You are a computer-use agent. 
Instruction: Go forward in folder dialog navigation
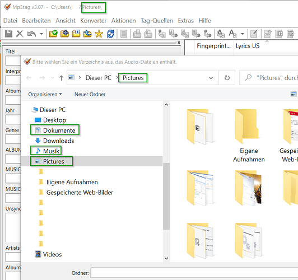click(42, 78)
